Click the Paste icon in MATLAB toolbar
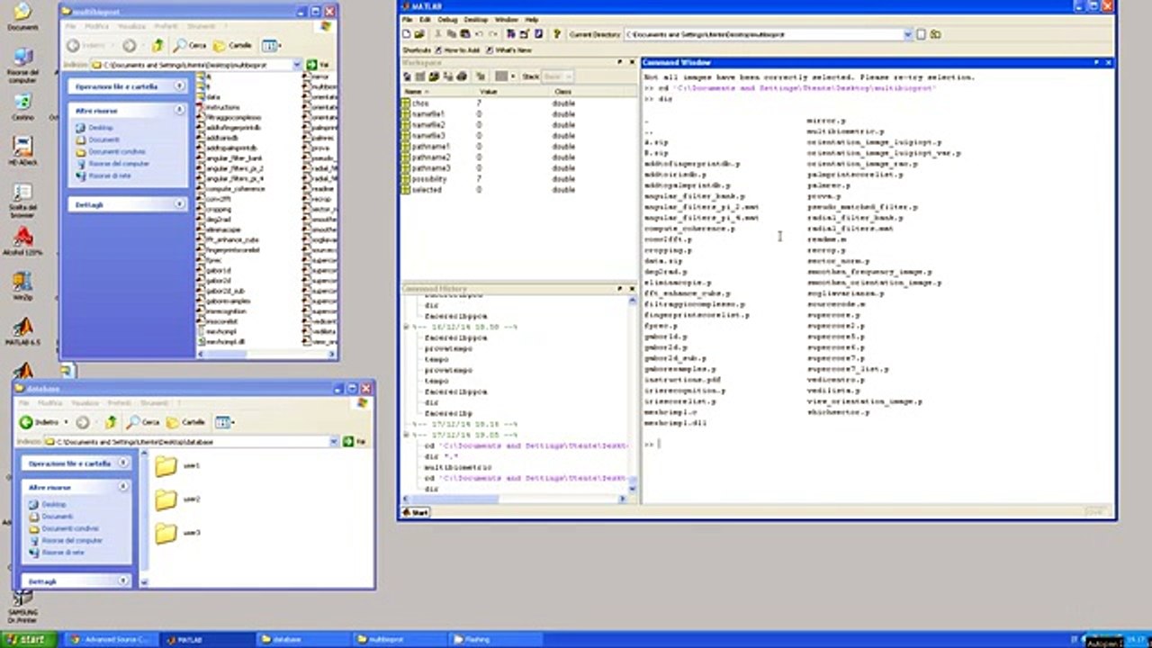This screenshot has height=648, width=1152. click(463, 34)
